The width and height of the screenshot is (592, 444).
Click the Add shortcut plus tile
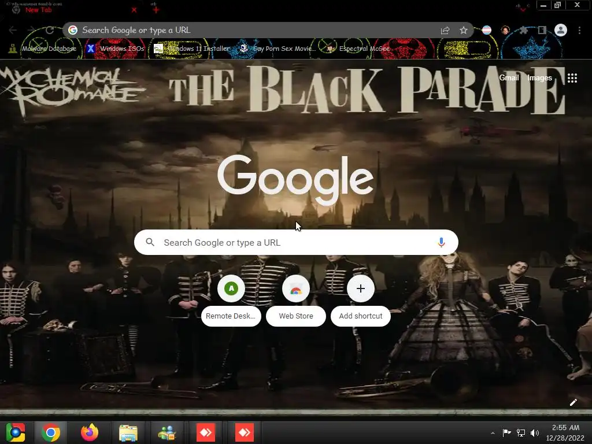[361, 288]
